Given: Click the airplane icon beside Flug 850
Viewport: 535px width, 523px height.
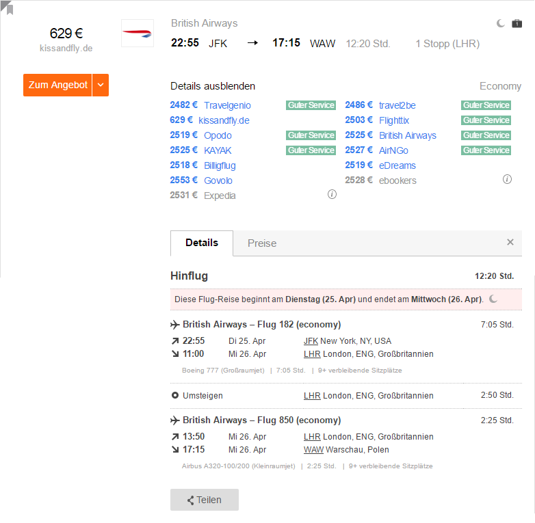Looking at the screenshot, I should pos(175,420).
